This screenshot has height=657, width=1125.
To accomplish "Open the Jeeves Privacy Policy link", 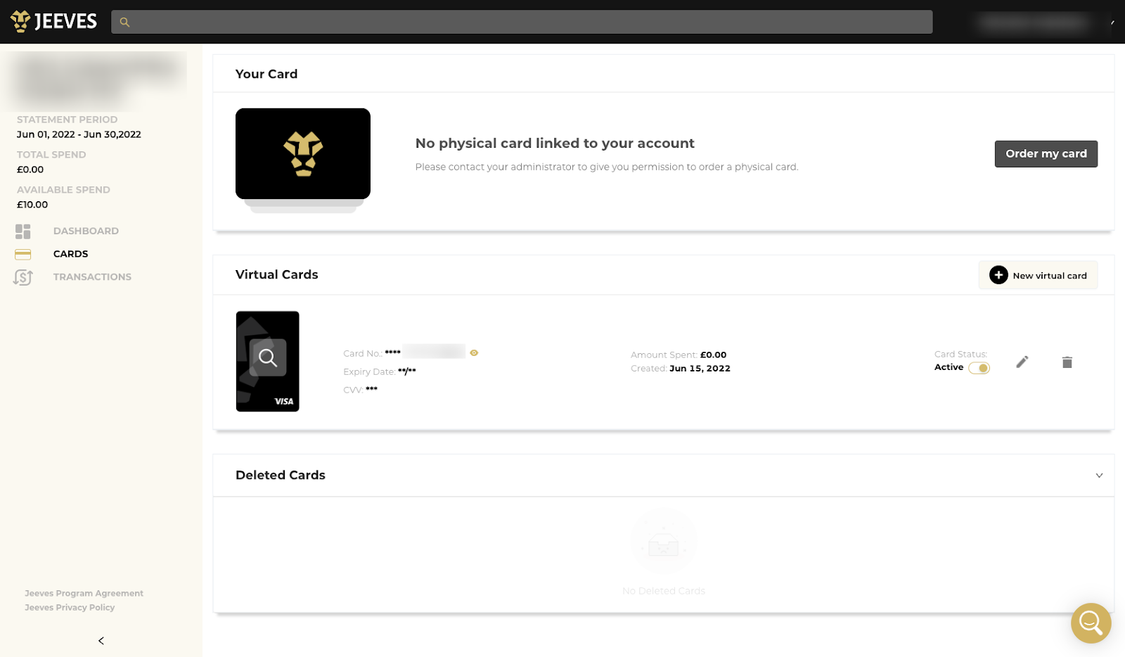I will click(x=69, y=607).
